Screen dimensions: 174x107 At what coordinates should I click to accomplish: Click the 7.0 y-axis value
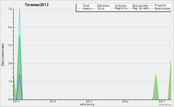coord(10,9)
